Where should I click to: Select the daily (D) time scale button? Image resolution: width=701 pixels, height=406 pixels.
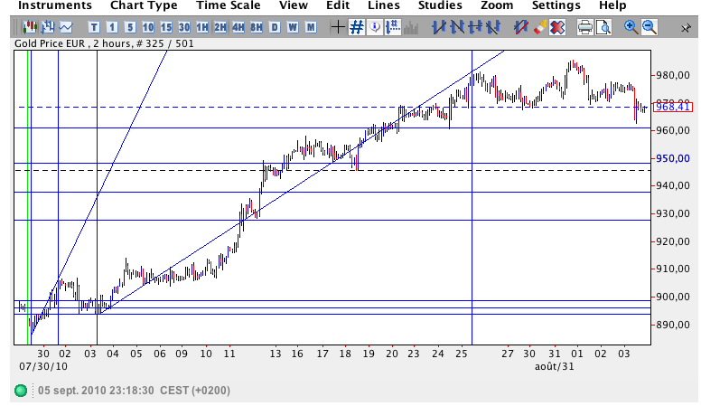pos(275,27)
